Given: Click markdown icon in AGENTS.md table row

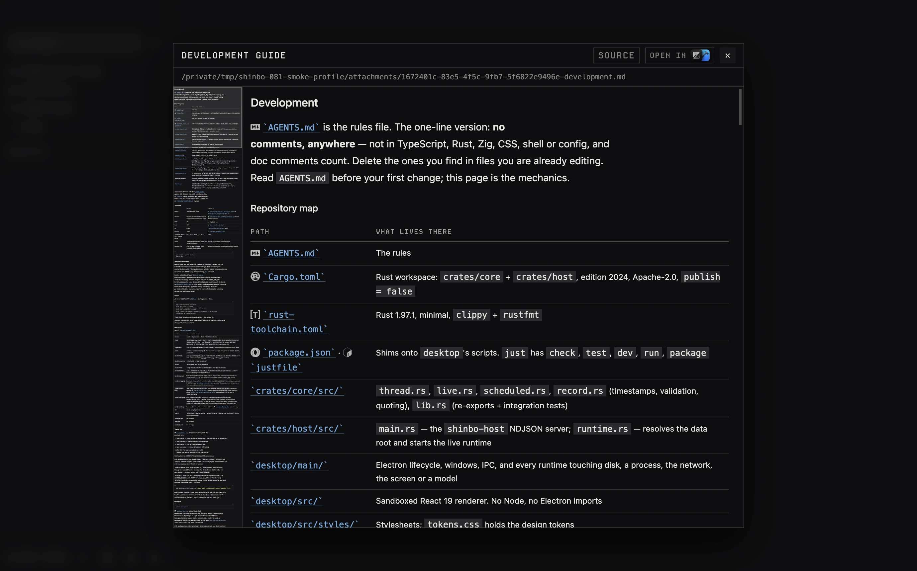Looking at the screenshot, I should pos(255,253).
